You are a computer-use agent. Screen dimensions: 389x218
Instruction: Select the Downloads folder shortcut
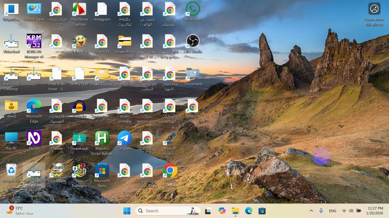tap(79, 141)
